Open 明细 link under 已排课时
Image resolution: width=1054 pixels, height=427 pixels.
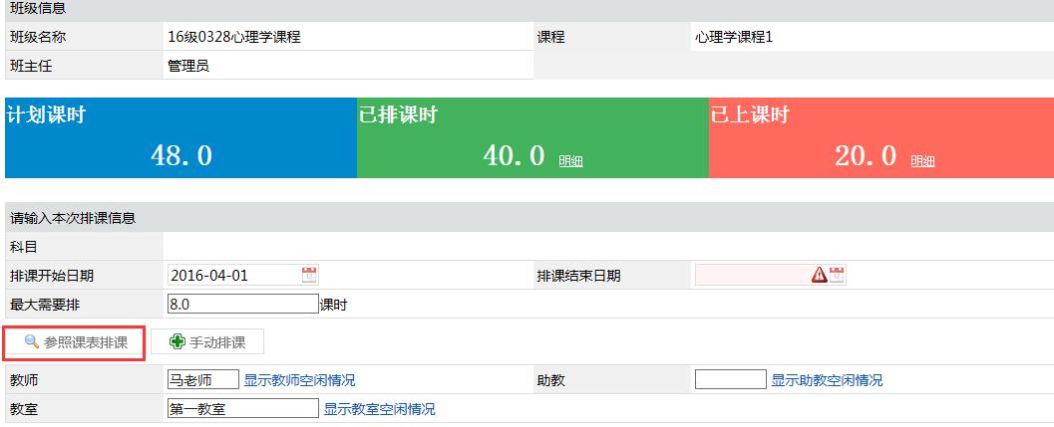coord(570,161)
